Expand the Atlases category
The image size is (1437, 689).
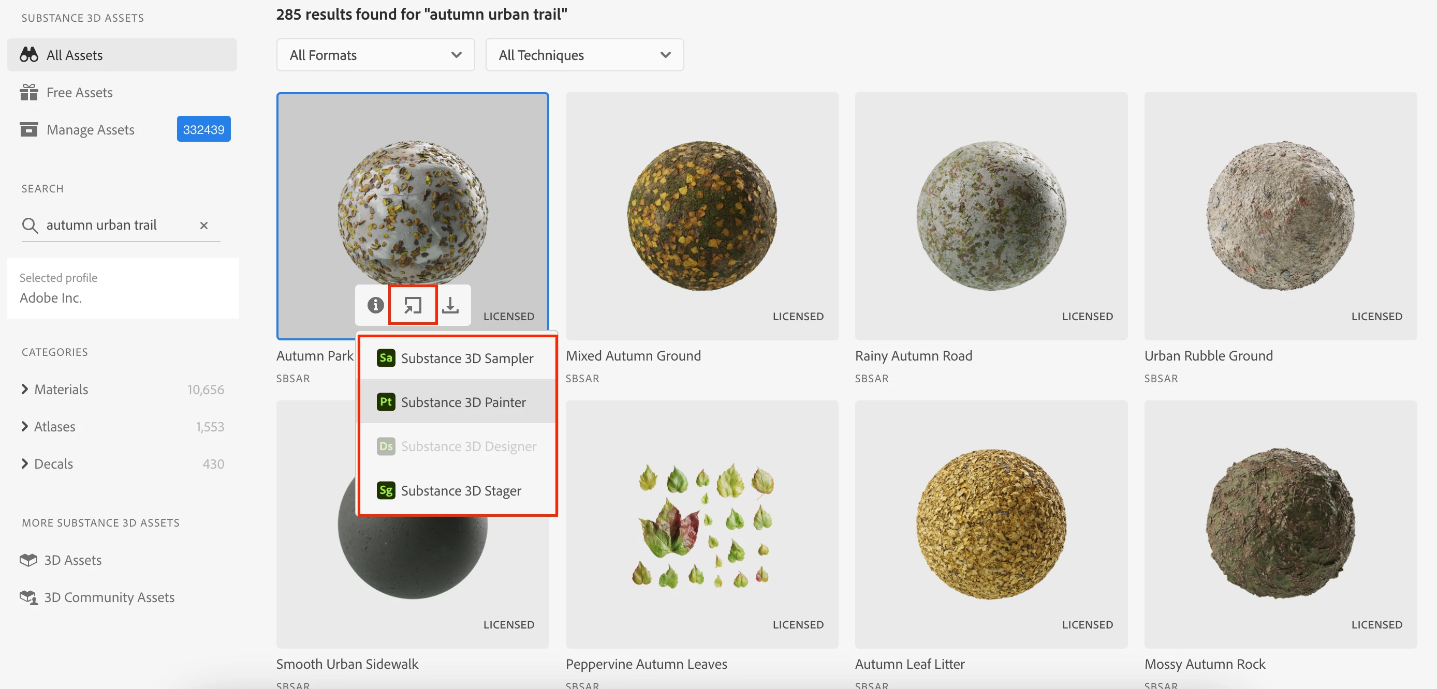[24, 426]
